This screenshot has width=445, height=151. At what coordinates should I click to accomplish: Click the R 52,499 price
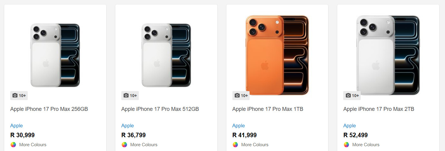tap(356, 135)
